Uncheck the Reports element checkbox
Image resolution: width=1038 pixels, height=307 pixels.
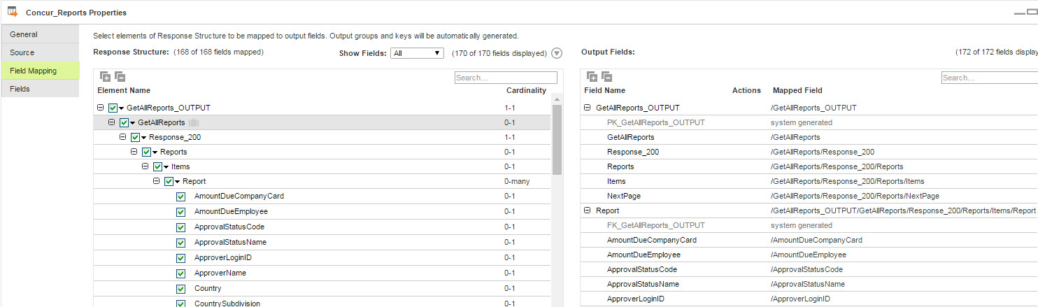pos(146,152)
